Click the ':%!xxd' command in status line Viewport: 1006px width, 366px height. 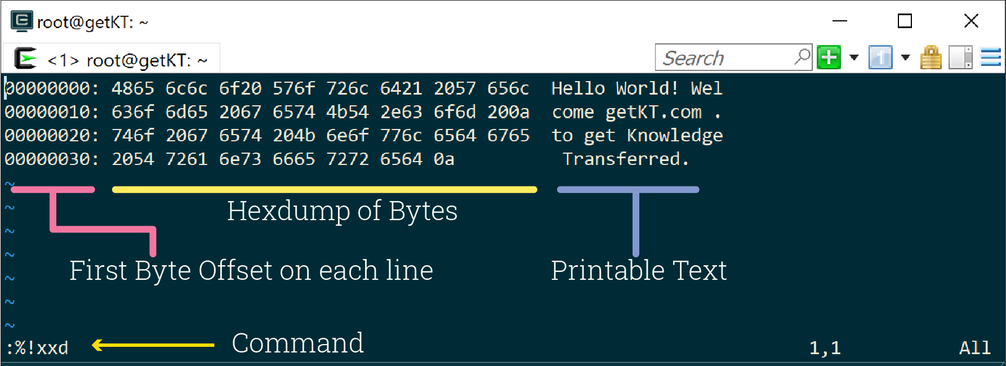(37, 348)
